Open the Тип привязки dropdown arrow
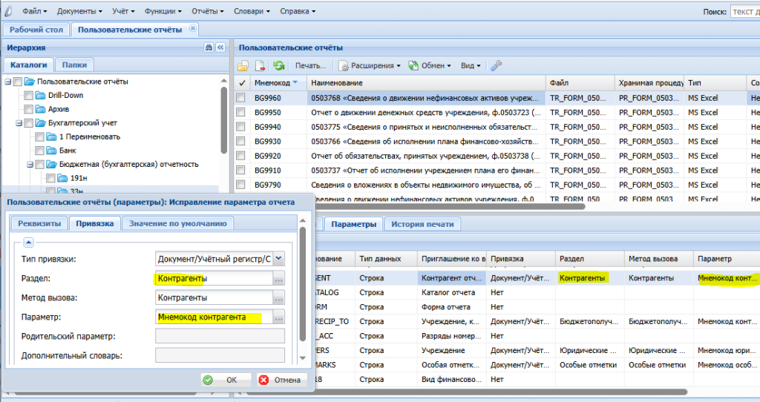The width and height of the screenshot is (760, 402). pos(279,259)
